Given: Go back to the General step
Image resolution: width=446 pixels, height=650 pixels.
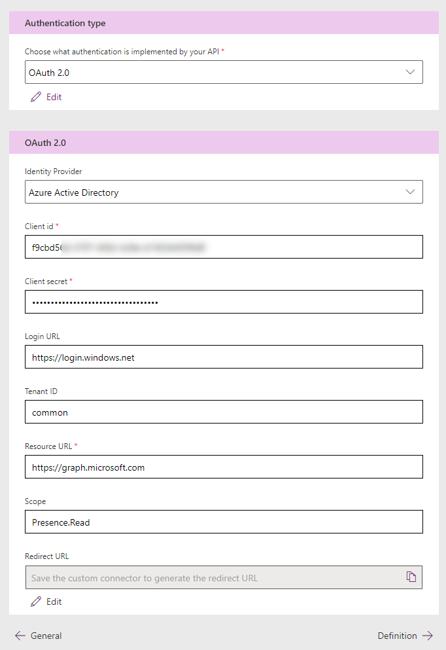Looking at the screenshot, I should (38, 636).
